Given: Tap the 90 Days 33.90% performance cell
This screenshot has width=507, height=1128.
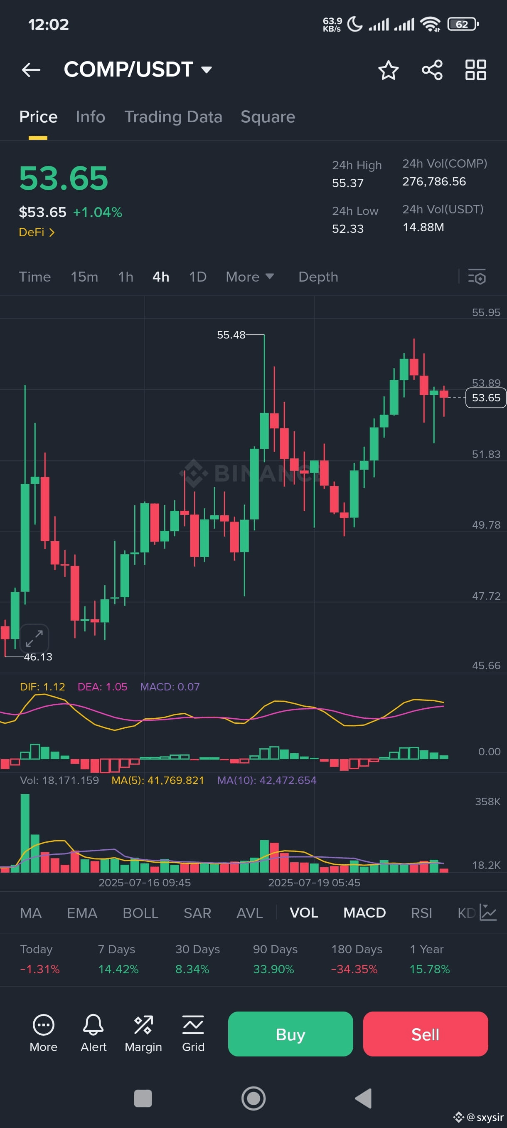Looking at the screenshot, I should [x=275, y=959].
